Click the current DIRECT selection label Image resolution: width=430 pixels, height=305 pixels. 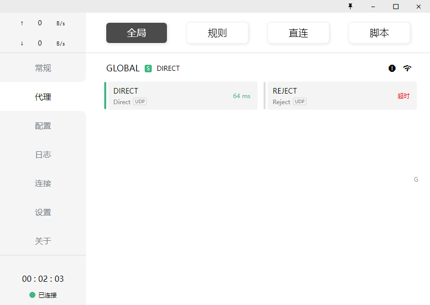pos(168,68)
